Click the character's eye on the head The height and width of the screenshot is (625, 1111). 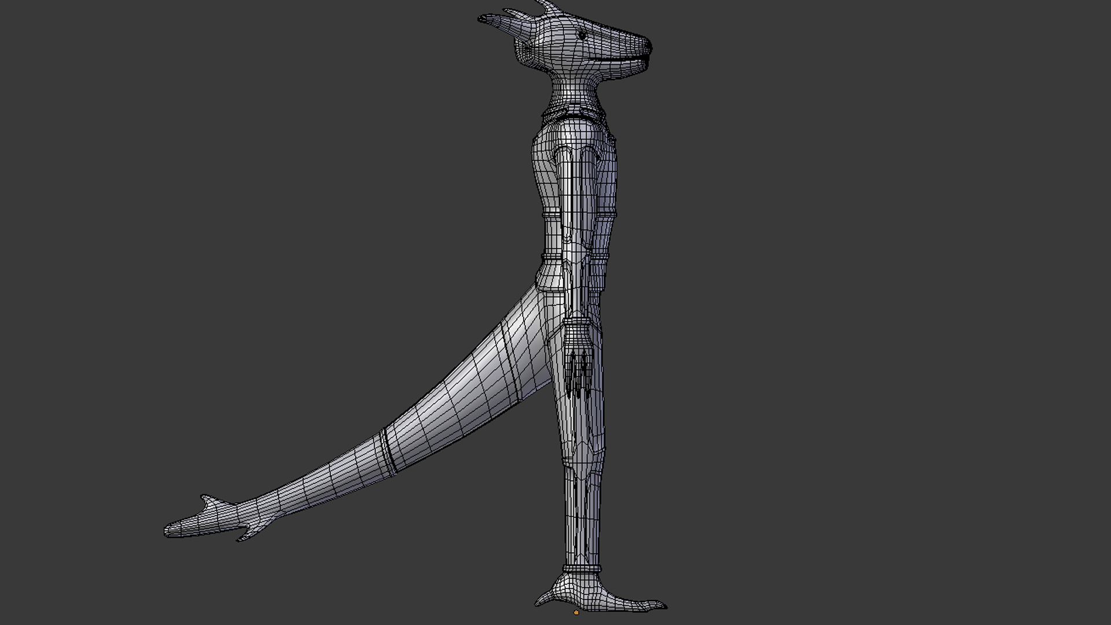pos(582,36)
